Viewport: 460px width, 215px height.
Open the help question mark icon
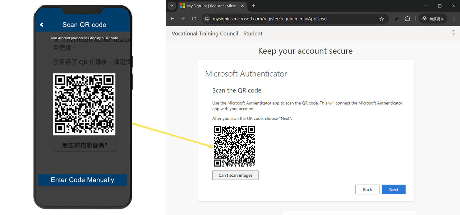(453, 33)
